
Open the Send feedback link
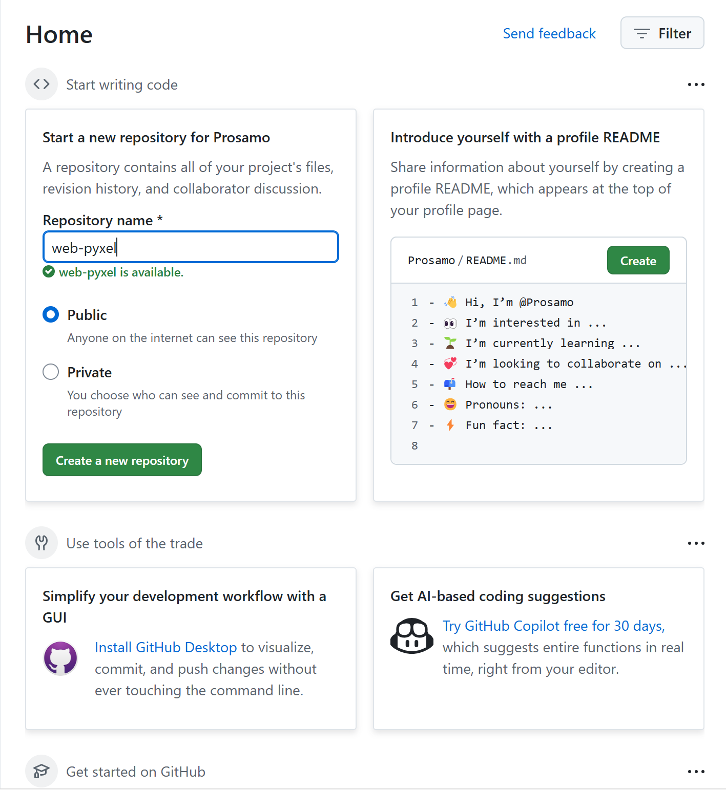click(549, 33)
